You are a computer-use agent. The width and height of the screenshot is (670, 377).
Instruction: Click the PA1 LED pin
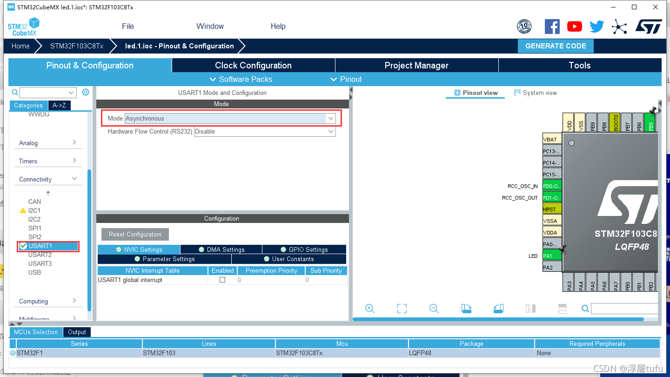(x=552, y=256)
